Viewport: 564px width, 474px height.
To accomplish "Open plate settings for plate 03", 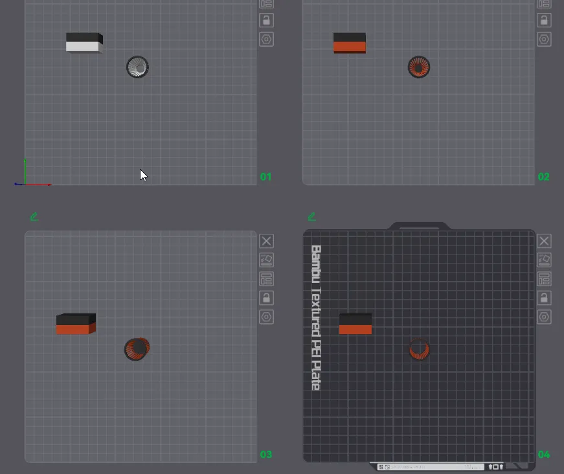I will 266,317.
